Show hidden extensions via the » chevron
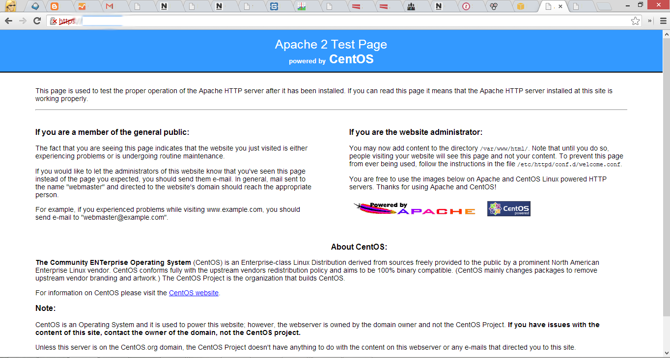The width and height of the screenshot is (670, 358). [x=650, y=21]
